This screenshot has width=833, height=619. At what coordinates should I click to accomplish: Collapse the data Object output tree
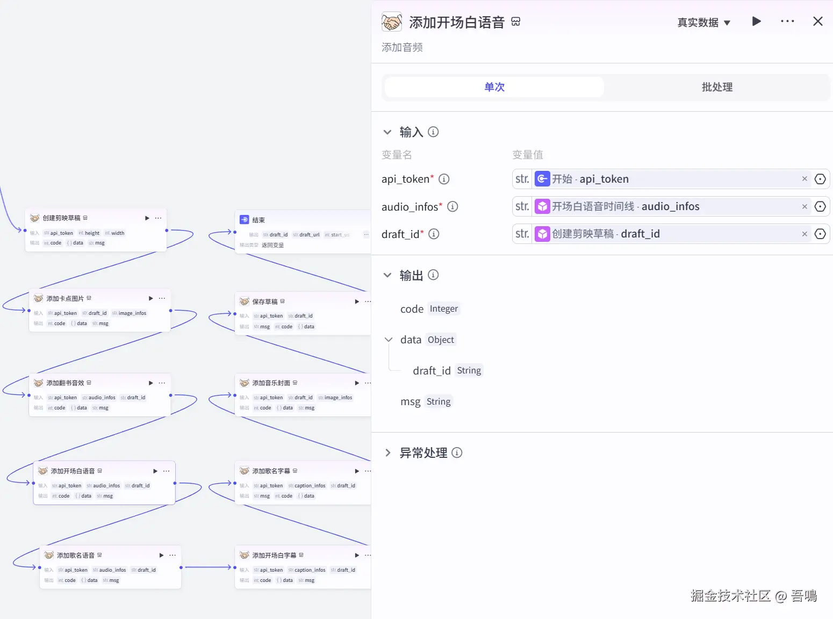point(389,340)
